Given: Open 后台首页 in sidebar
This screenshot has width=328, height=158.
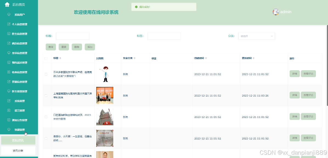Looking at the screenshot, I should pyautogui.click(x=19, y=4).
